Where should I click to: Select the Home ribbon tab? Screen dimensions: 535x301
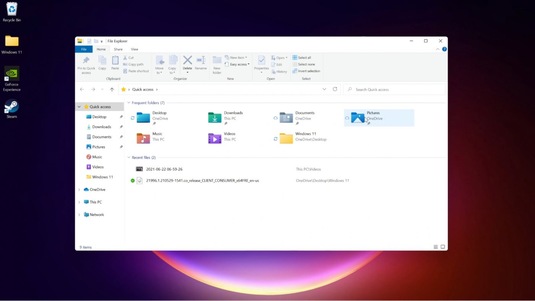tap(101, 49)
